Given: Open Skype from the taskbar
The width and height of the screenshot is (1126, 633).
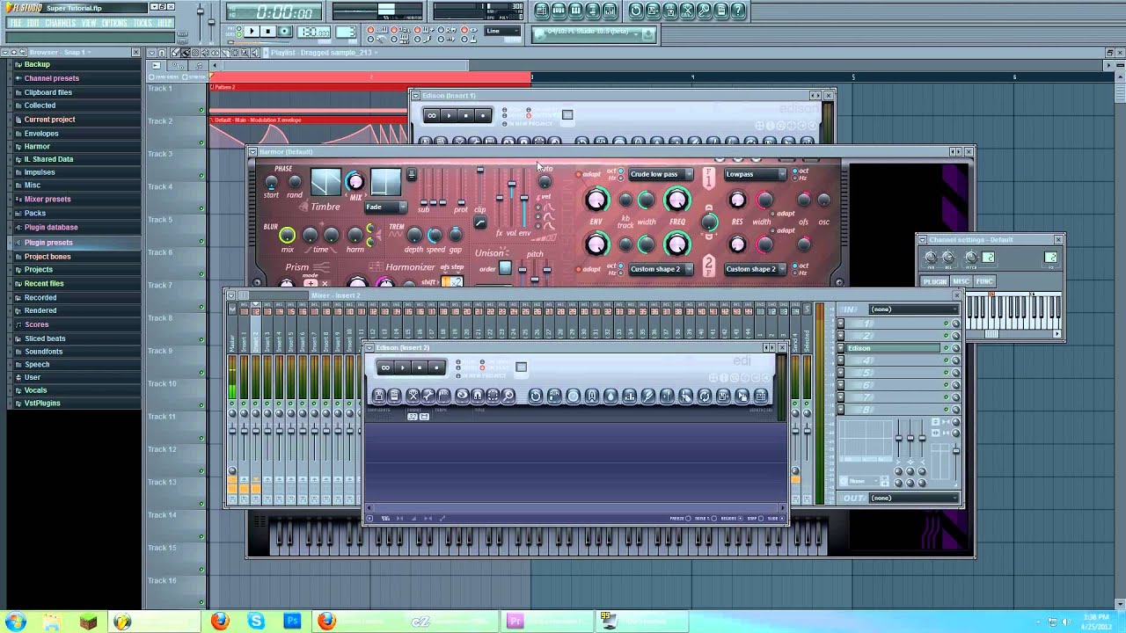Looking at the screenshot, I should point(256,622).
